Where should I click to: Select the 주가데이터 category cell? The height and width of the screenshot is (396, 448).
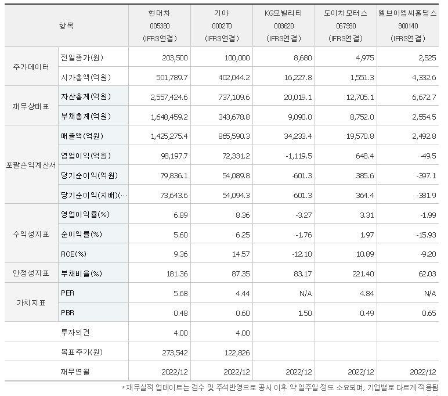[31, 67]
